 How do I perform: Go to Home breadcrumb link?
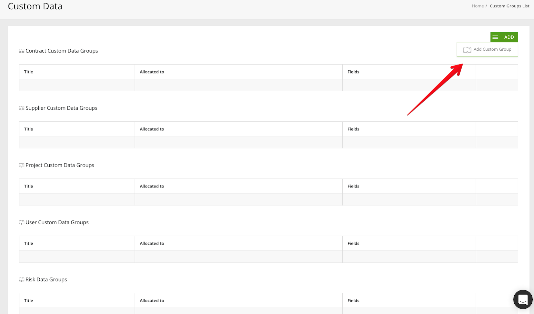coord(478,6)
